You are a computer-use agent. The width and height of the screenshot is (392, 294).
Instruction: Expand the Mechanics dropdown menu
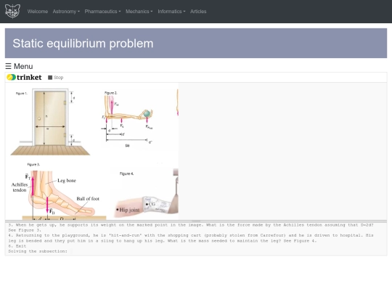pyautogui.click(x=139, y=12)
